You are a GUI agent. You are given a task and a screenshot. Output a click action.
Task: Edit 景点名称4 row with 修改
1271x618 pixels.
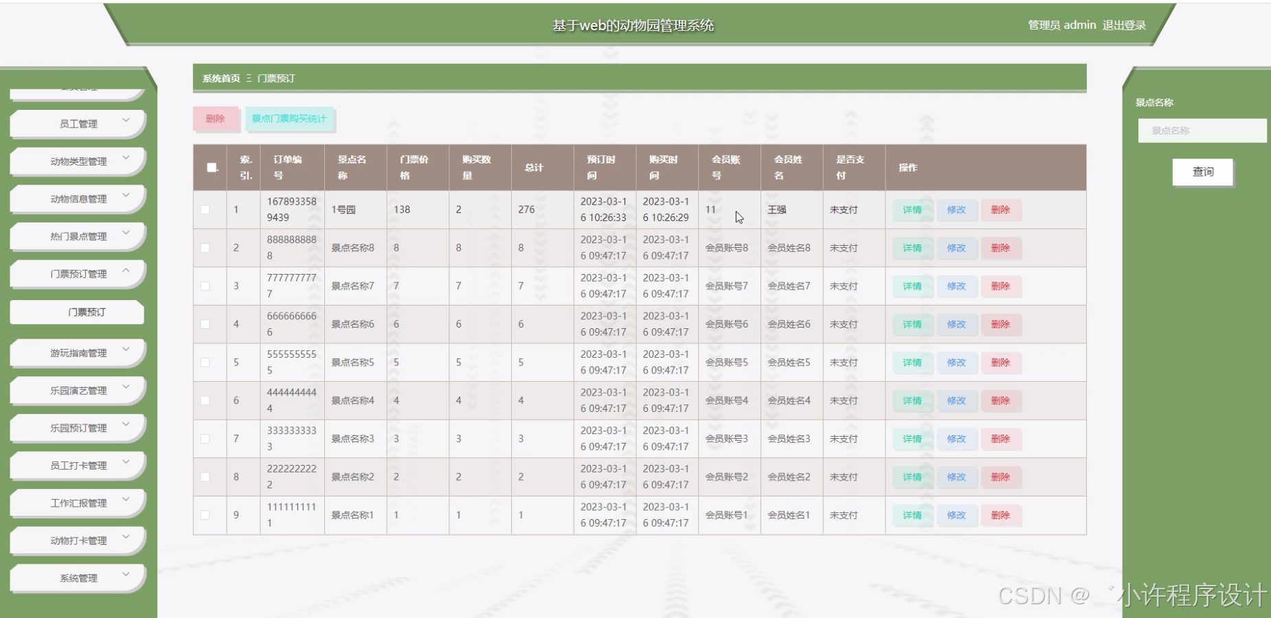click(956, 400)
